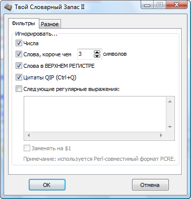Click inside the regular expressions text area
Screen dimensions: 191x199
coord(95,114)
